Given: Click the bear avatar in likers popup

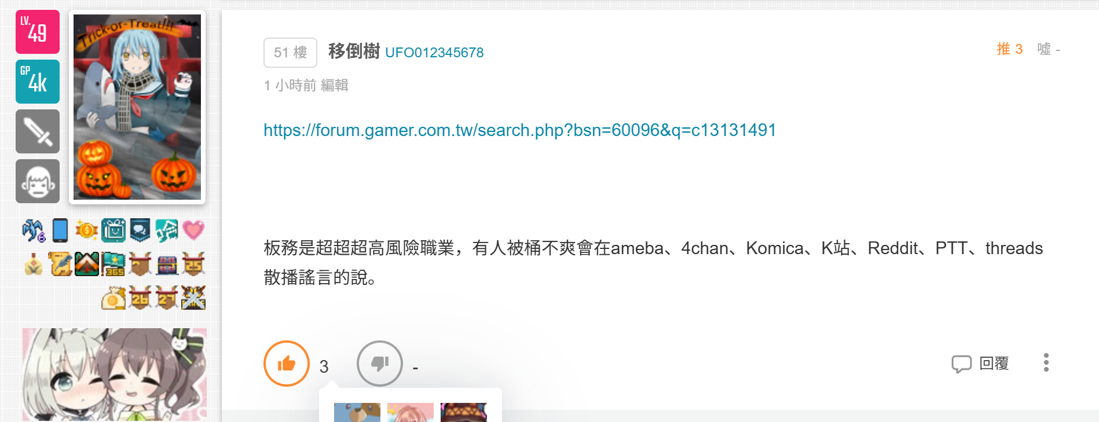Looking at the screenshot, I should [357, 412].
